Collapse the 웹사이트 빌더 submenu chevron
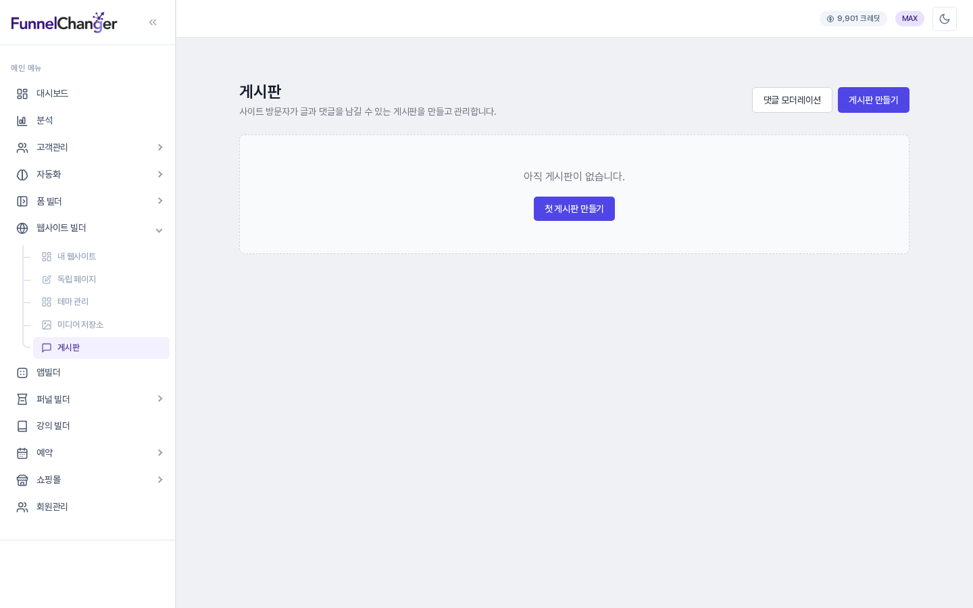This screenshot has width=973, height=608. point(159,230)
